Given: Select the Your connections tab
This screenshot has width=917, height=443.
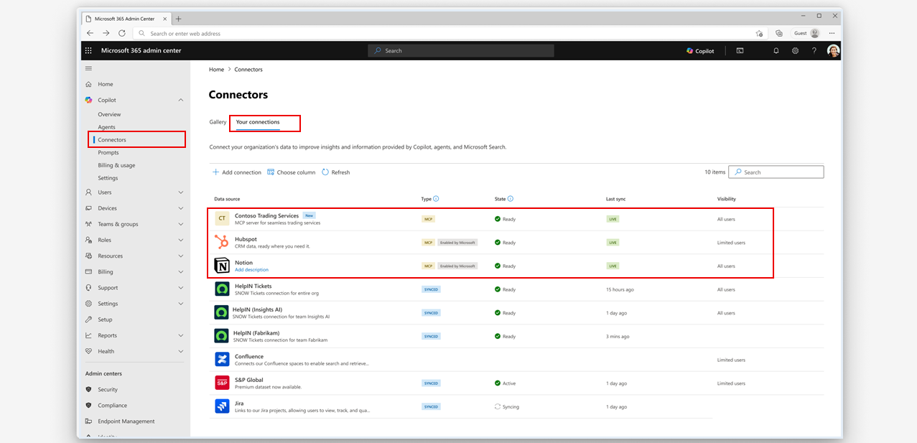Looking at the screenshot, I should [258, 122].
